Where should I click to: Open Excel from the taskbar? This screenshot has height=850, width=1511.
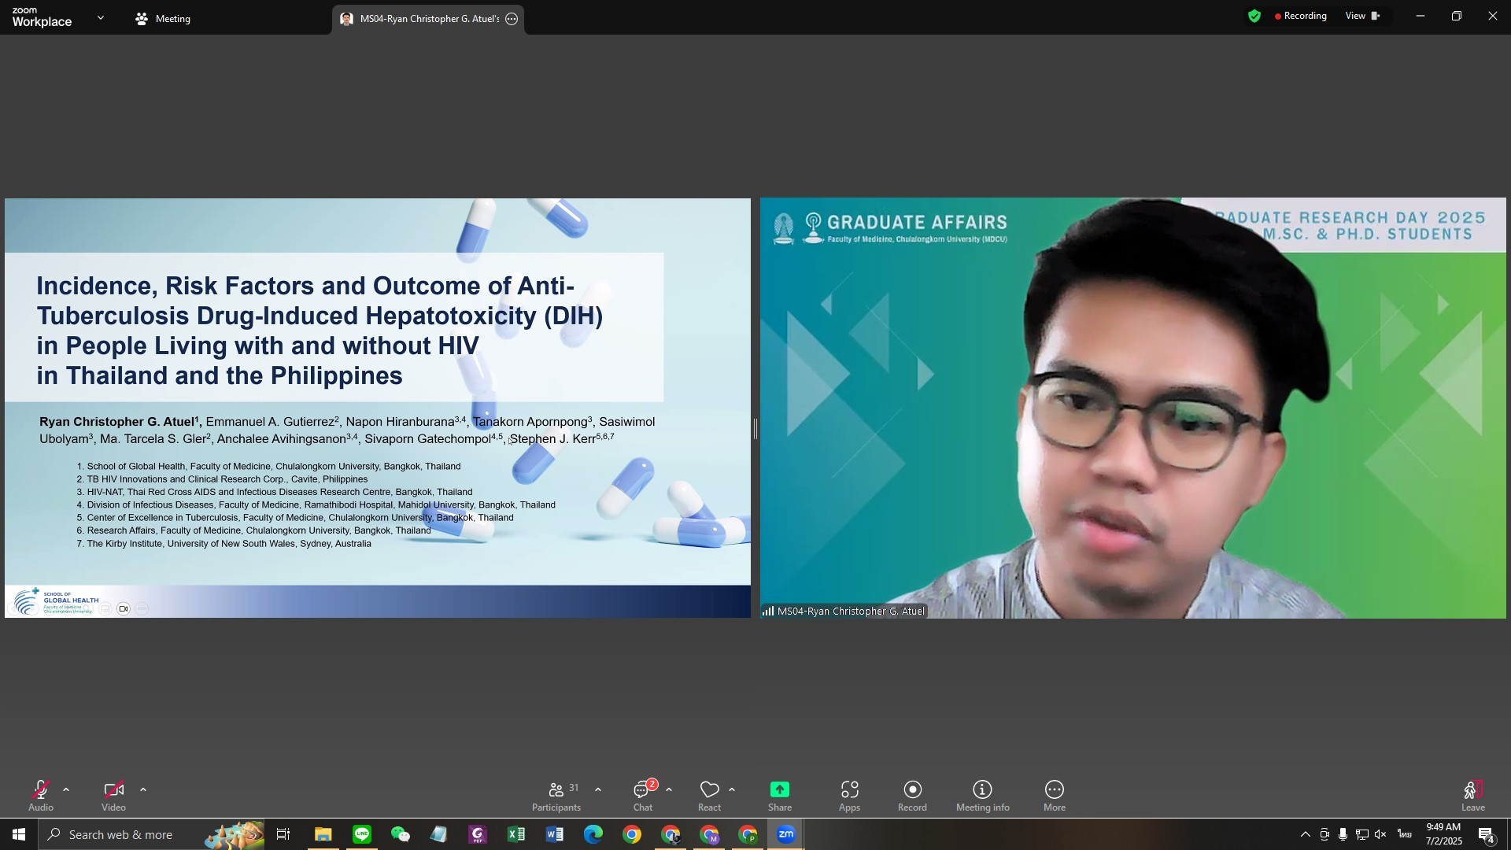tap(516, 834)
